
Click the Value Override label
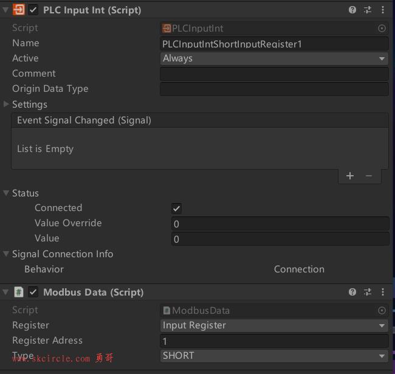[x=68, y=223]
